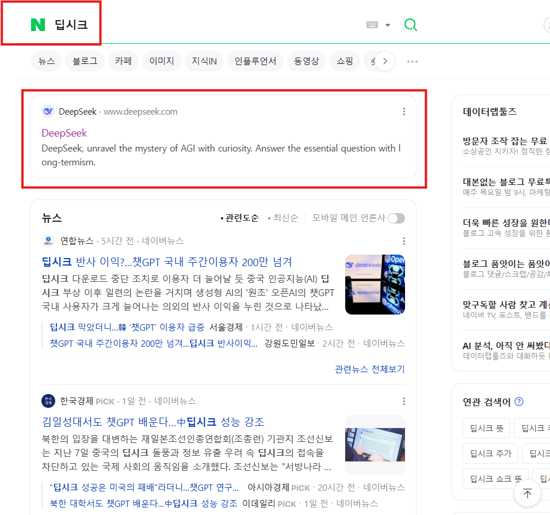Image resolution: width=550 pixels, height=515 pixels.
Task: Click the search box containing 딥시크
Action: pos(207,25)
